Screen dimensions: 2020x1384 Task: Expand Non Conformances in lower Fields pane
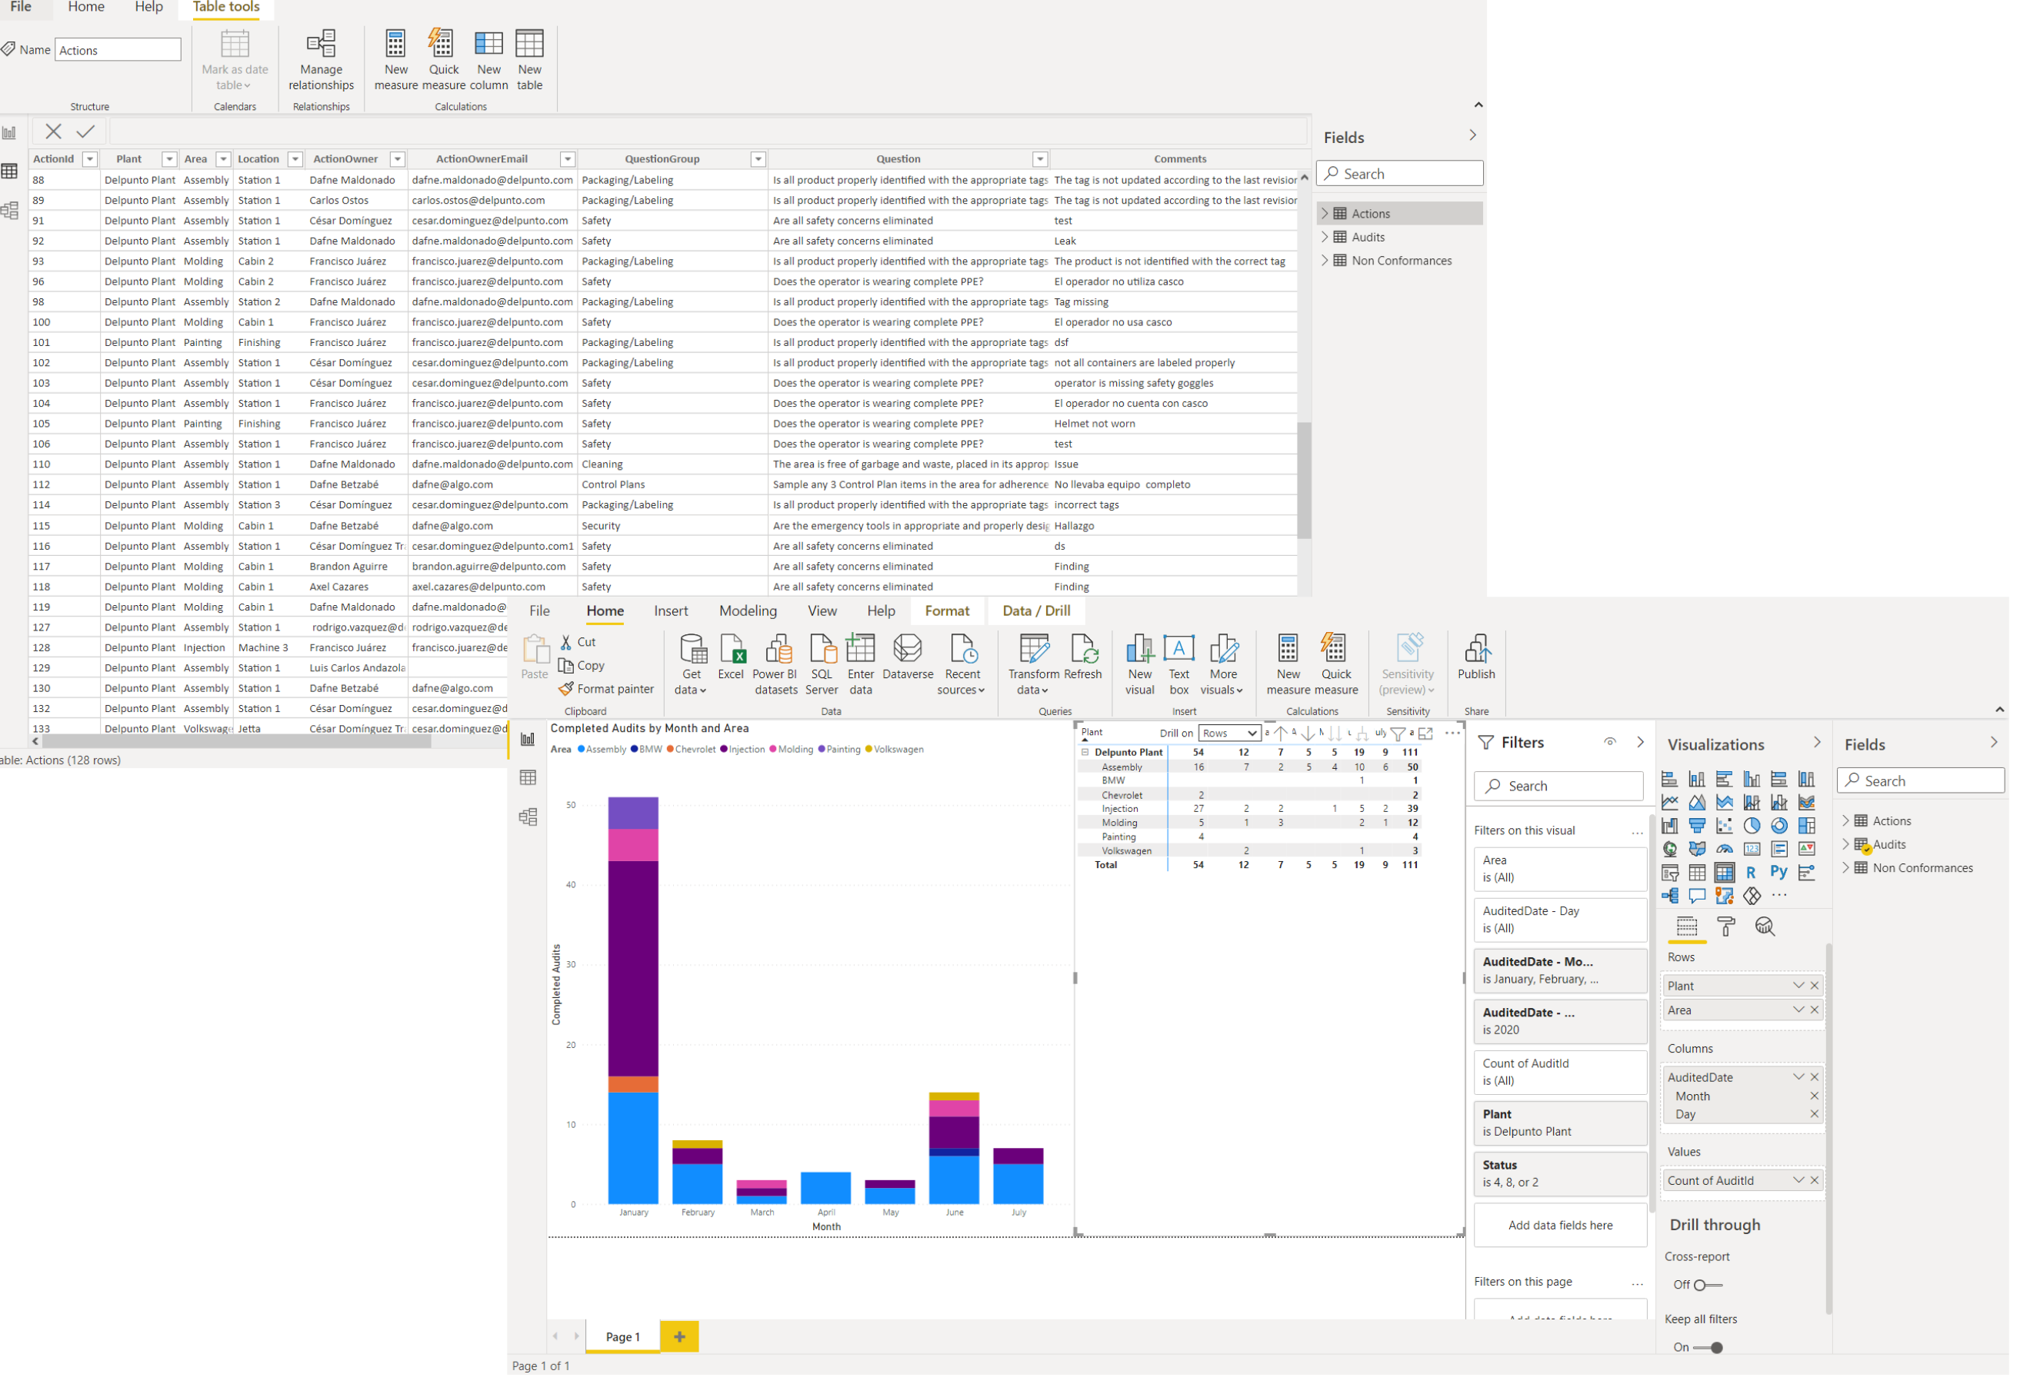click(1848, 870)
